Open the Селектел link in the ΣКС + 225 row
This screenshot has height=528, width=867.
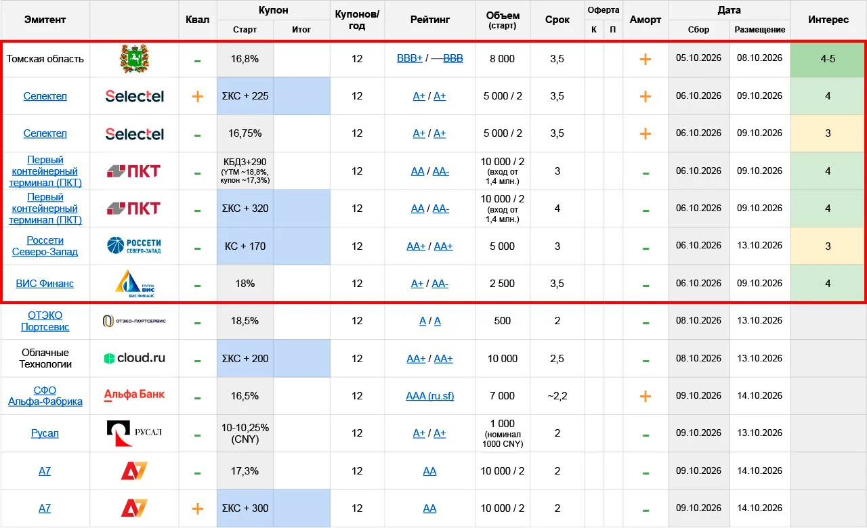click(45, 96)
